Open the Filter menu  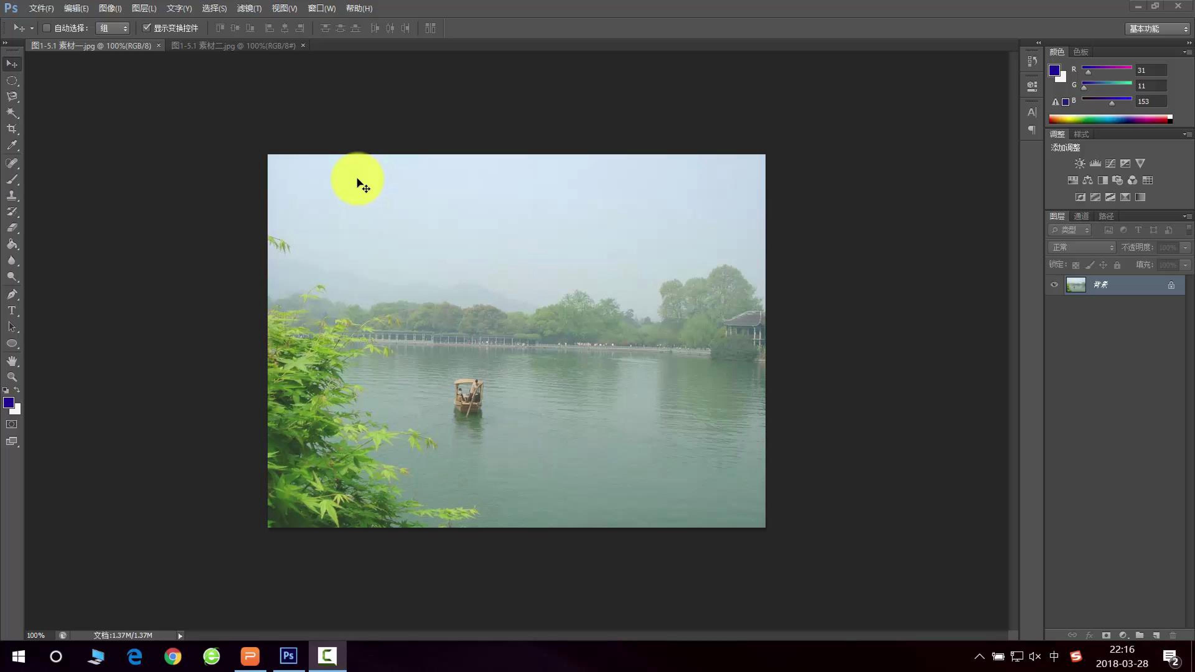point(249,8)
